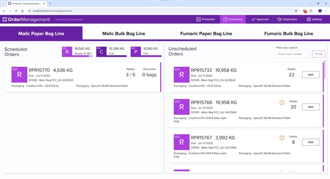Click the 'Due: Jun 11 2025' text on RPR15770

(39, 75)
